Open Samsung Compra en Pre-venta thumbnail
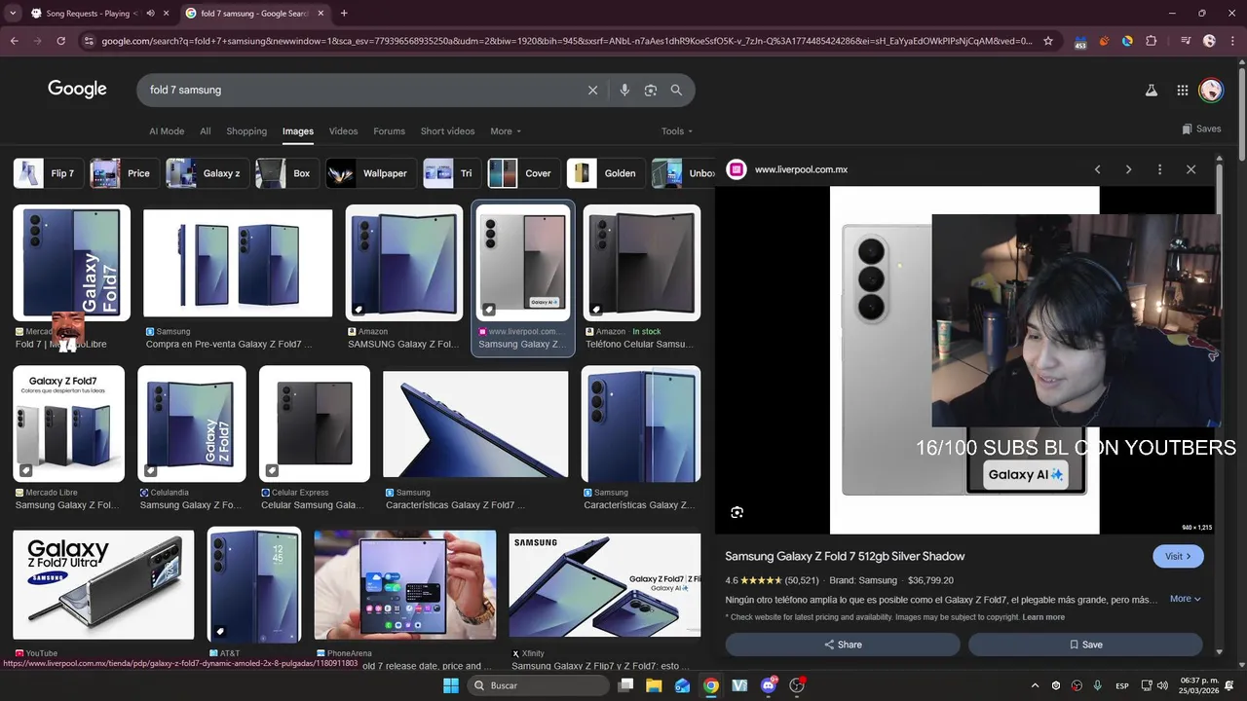This screenshot has height=701, width=1247. (238, 263)
